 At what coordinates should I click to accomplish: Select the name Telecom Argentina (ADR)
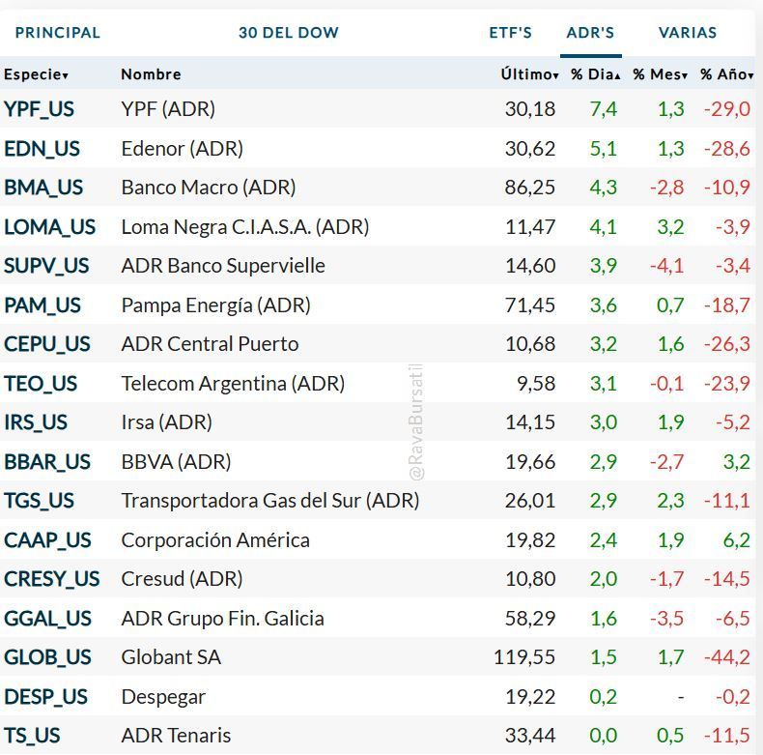[233, 384]
